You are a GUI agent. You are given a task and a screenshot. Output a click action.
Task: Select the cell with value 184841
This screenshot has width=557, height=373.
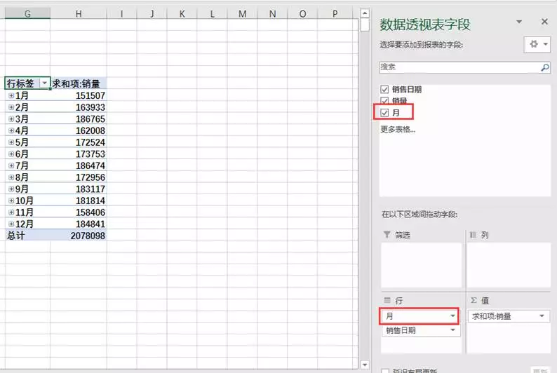[78, 224]
